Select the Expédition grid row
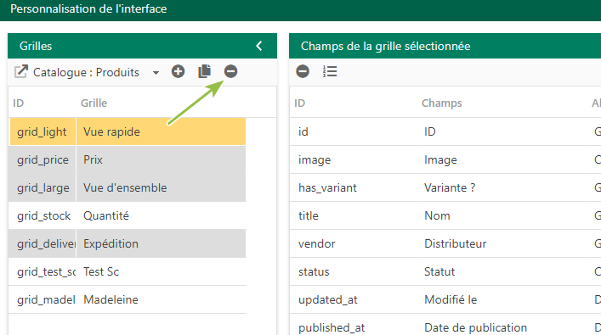 (128, 243)
